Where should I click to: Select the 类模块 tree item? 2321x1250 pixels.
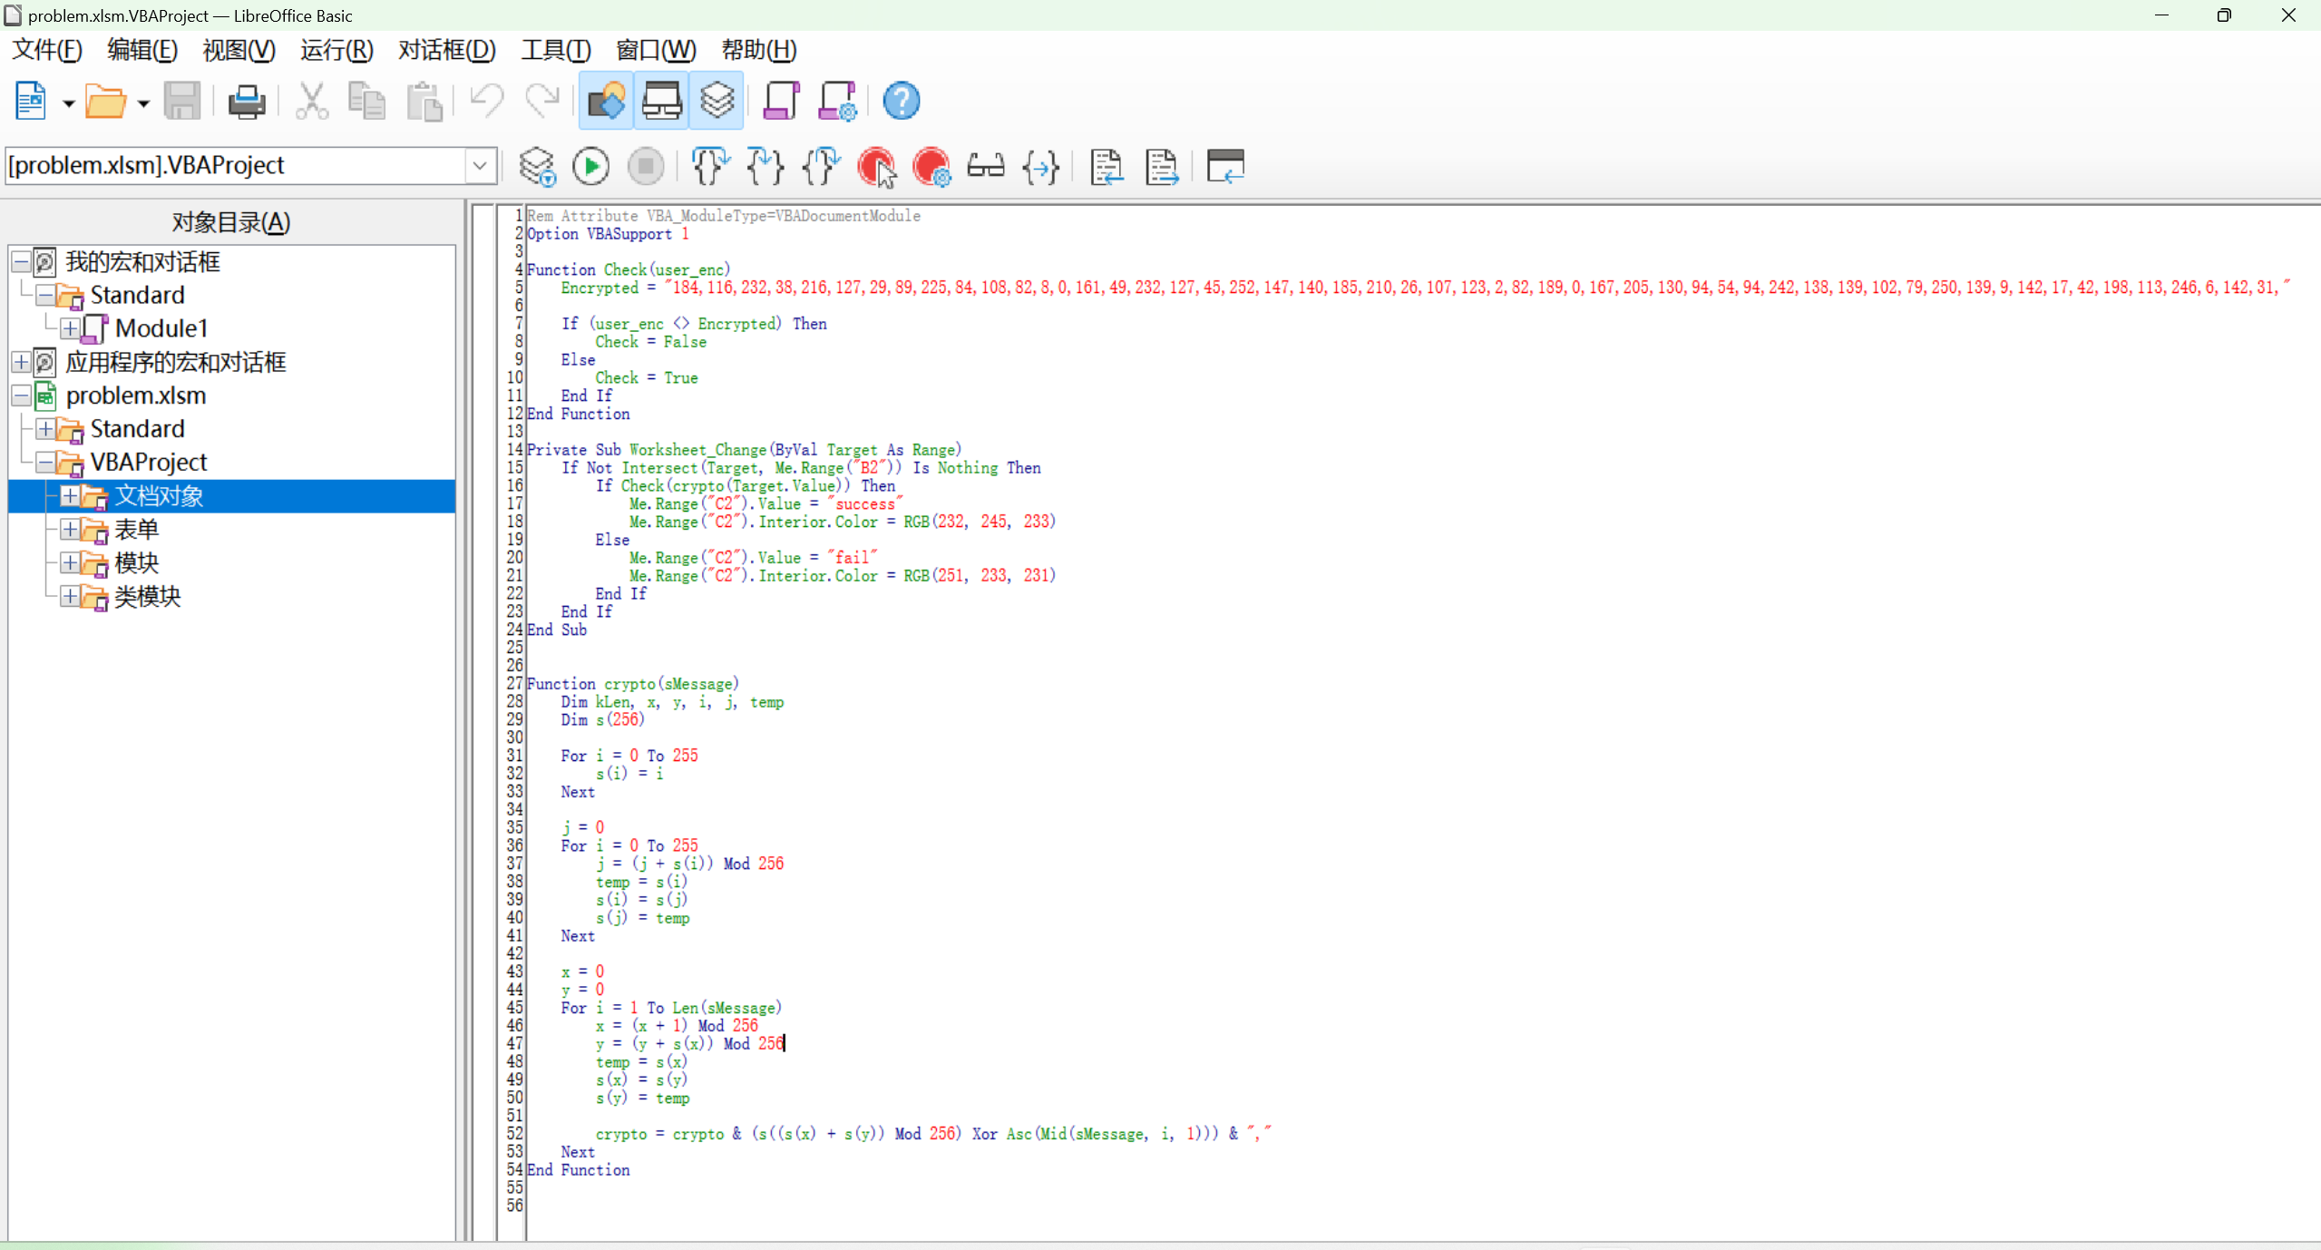point(148,597)
